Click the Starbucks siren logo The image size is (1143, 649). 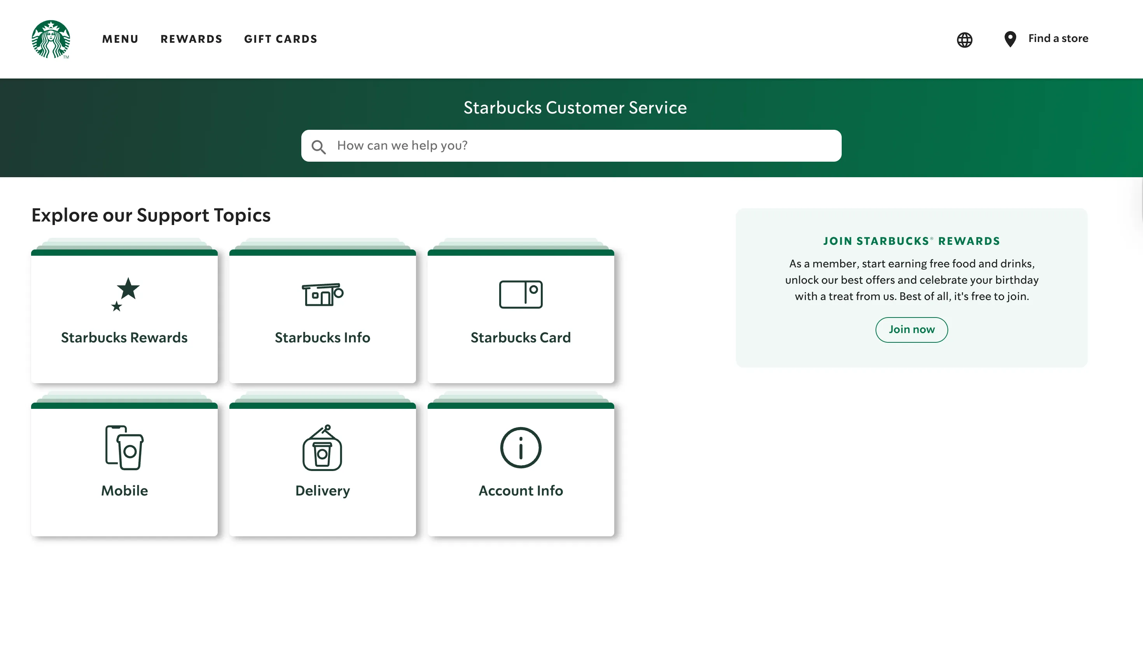point(51,39)
